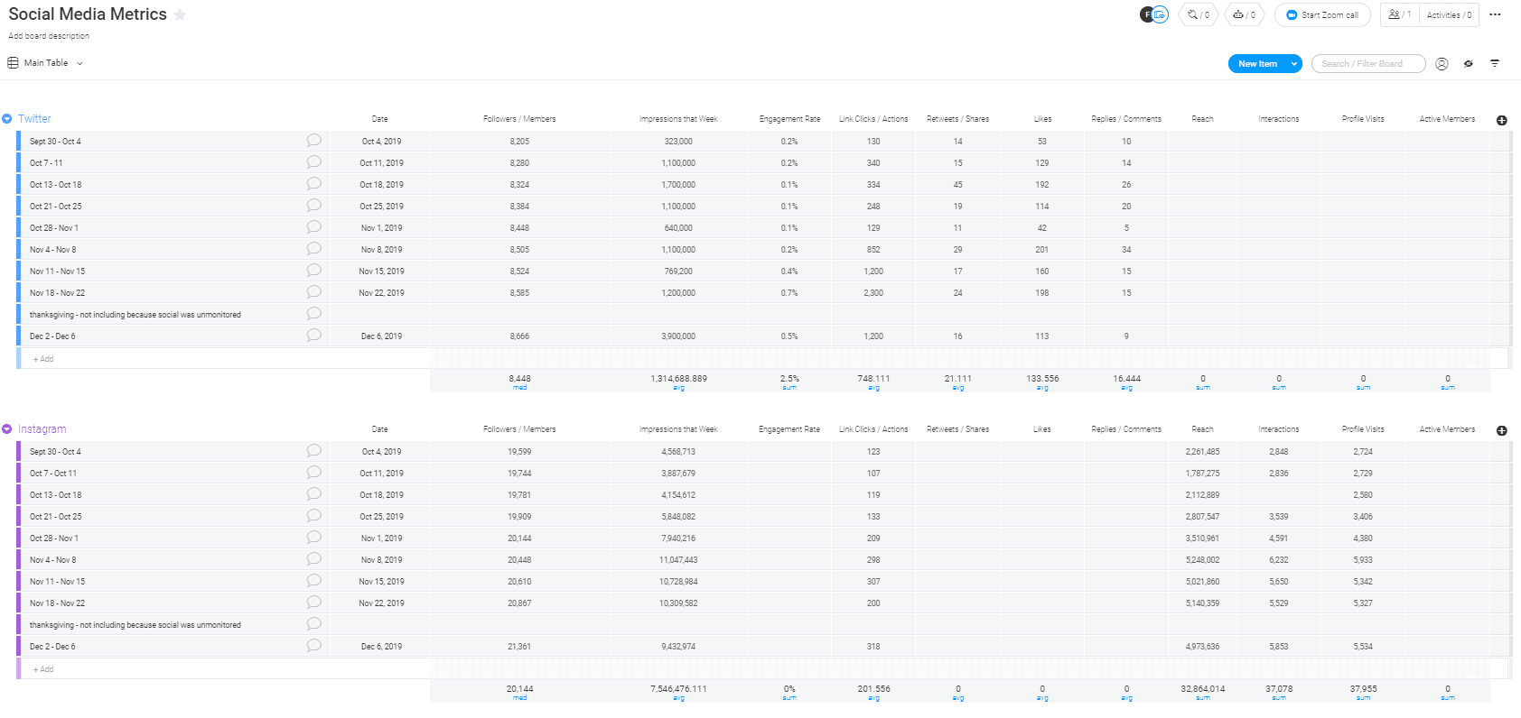
Task: Open conversation for Instagram Nov 4 - Nov 8
Action: 313,559
